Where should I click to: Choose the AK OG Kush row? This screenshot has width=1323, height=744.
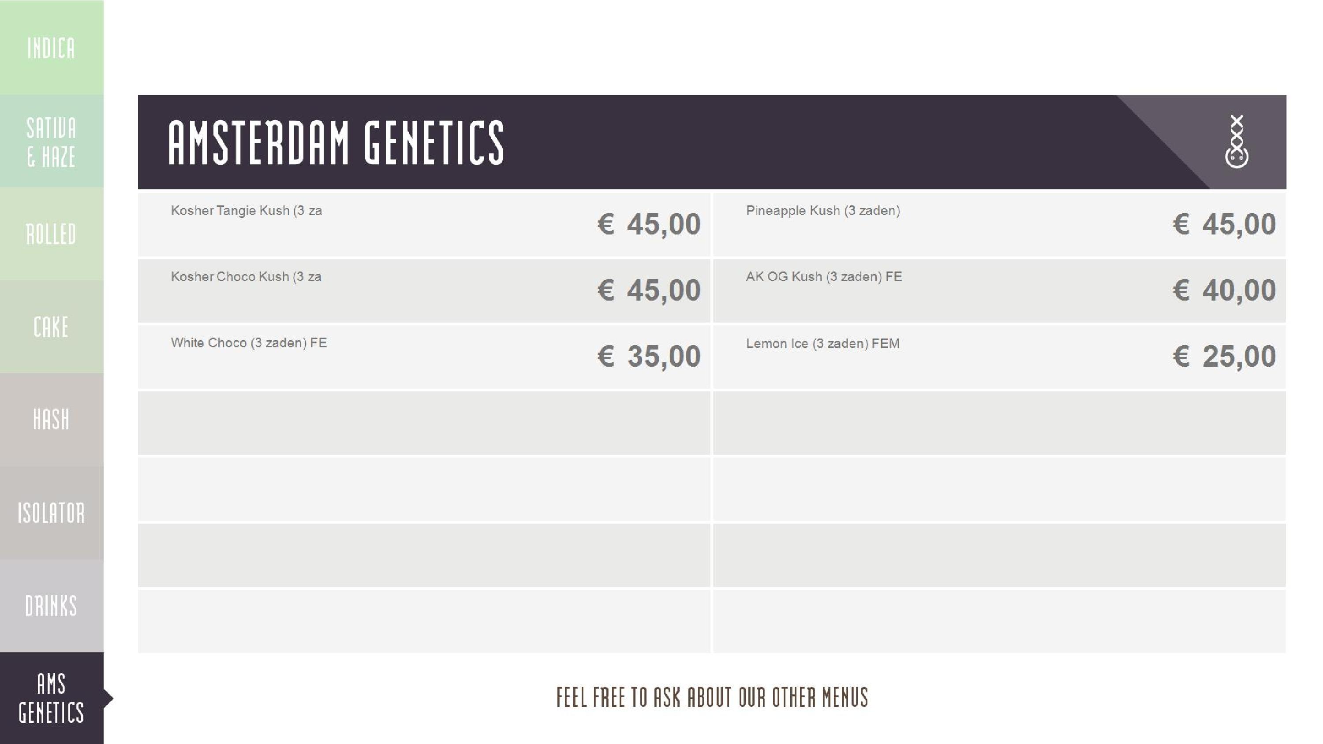click(824, 277)
